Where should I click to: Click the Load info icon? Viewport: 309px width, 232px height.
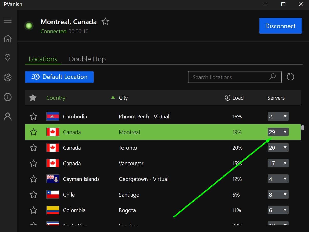tap(227, 97)
